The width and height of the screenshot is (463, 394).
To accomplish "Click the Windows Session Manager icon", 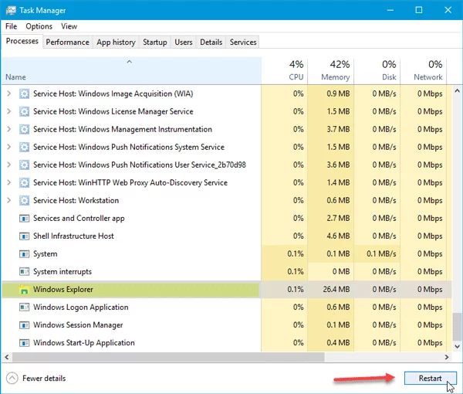I will pyautogui.click(x=24, y=325).
